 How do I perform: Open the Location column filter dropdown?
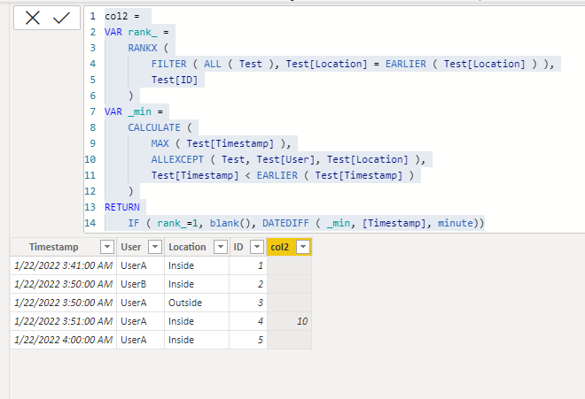pyautogui.click(x=221, y=247)
